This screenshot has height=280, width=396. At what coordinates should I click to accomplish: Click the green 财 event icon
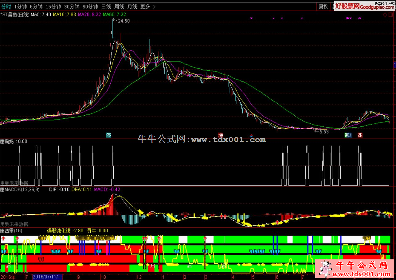click(348, 135)
